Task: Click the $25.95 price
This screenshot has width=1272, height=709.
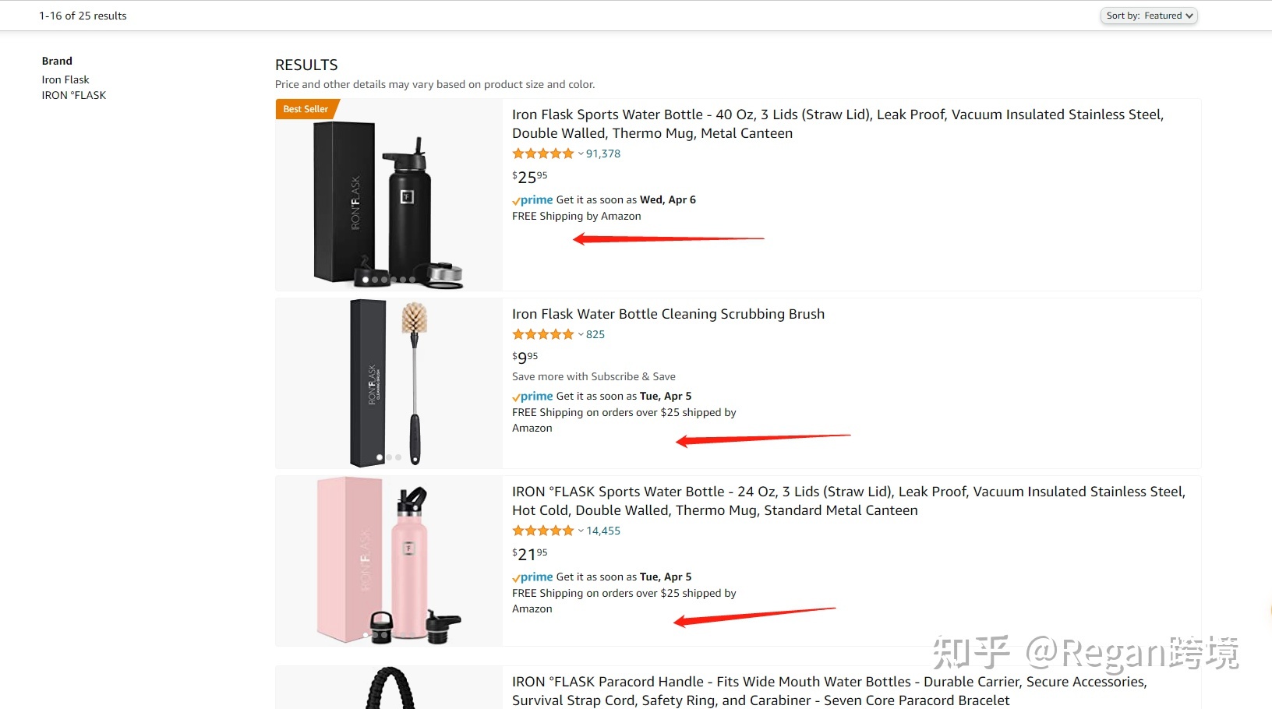Action: click(x=530, y=177)
